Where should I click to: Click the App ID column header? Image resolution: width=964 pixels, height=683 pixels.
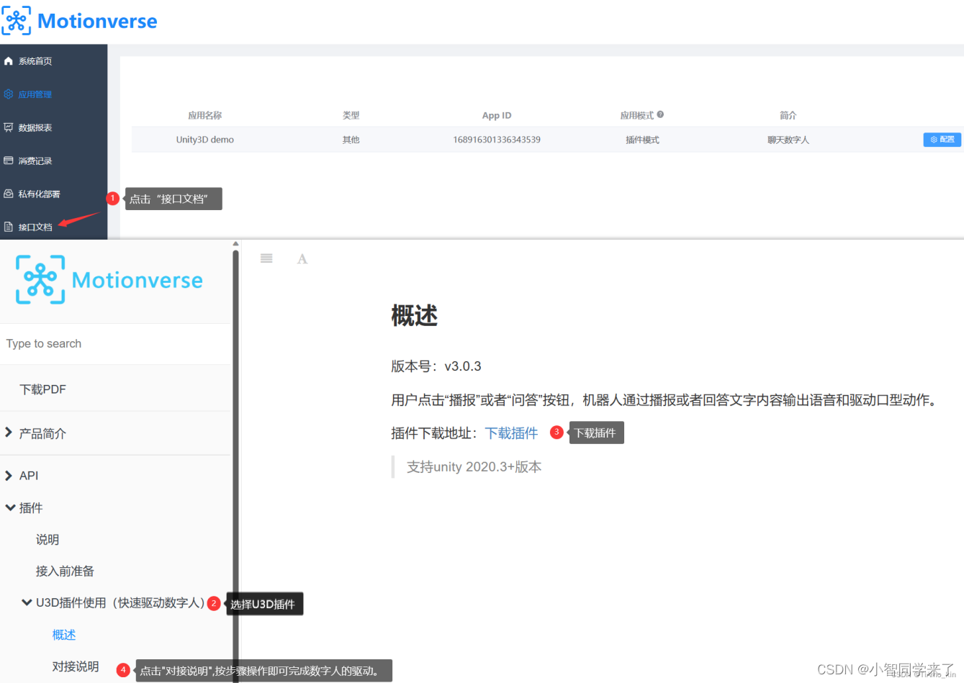click(x=497, y=115)
